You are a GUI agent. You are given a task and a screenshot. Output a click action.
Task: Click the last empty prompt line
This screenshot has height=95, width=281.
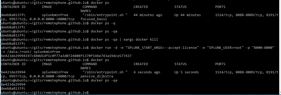click(x=45, y=93)
